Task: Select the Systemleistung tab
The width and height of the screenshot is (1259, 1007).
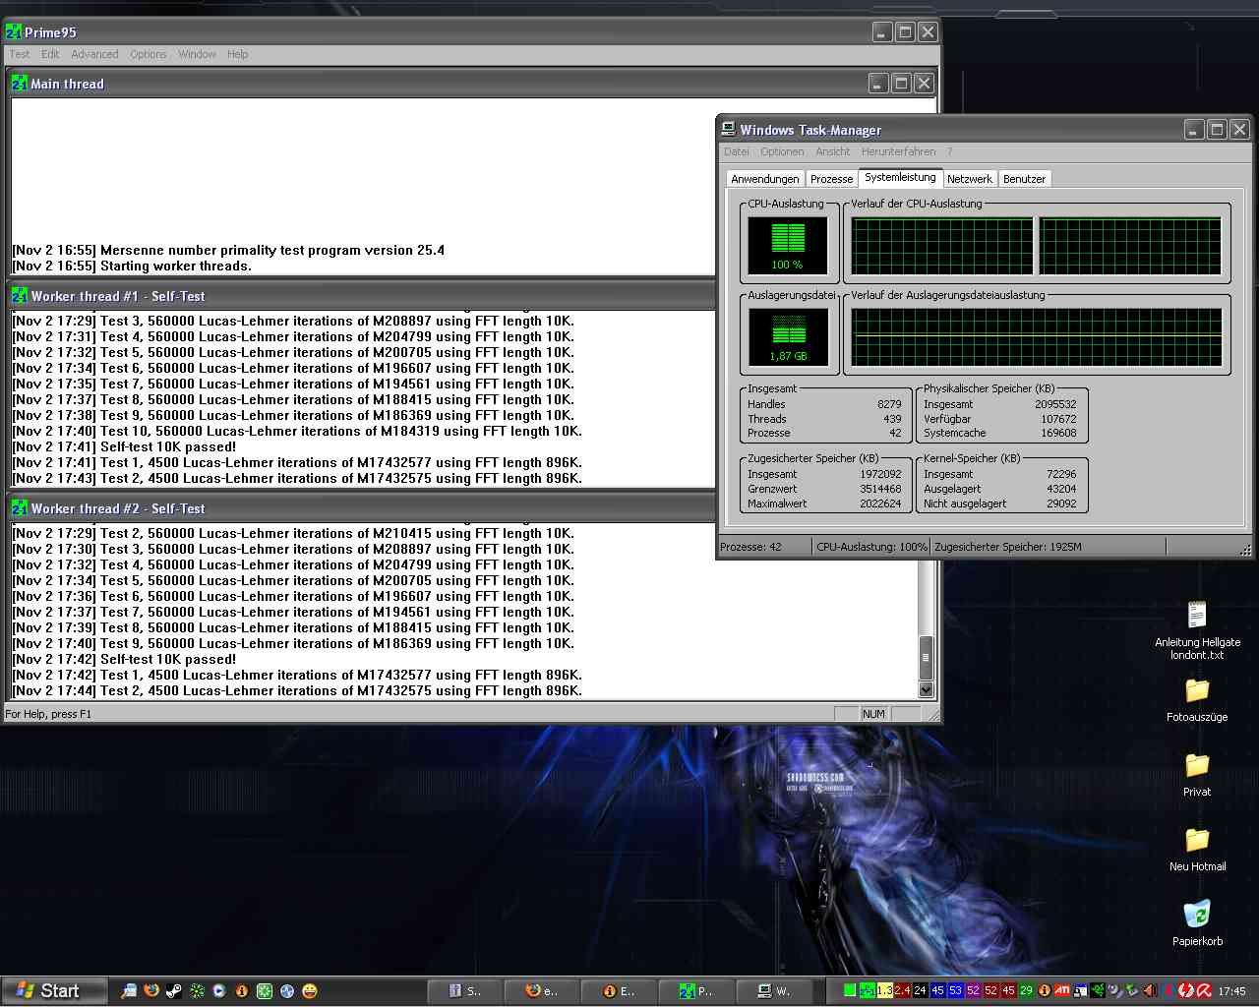Action: click(x=900, y=177)
